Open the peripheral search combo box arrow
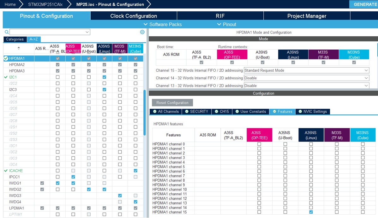The image size is (378, 218). (x=87, y=32)
